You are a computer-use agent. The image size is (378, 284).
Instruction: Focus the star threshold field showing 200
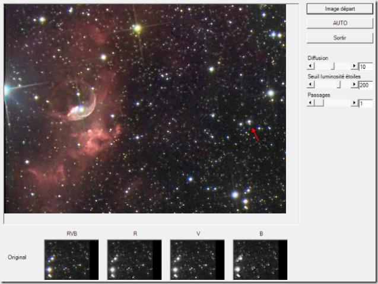tap(366, 85)
